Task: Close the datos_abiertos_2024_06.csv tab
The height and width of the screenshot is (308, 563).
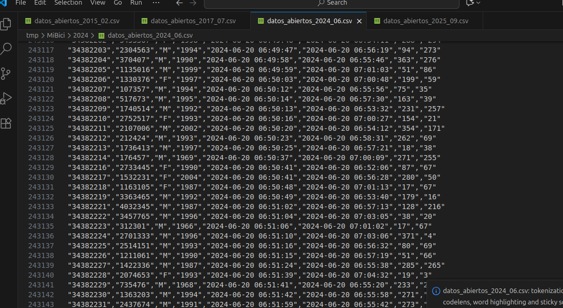Action: 360,21
